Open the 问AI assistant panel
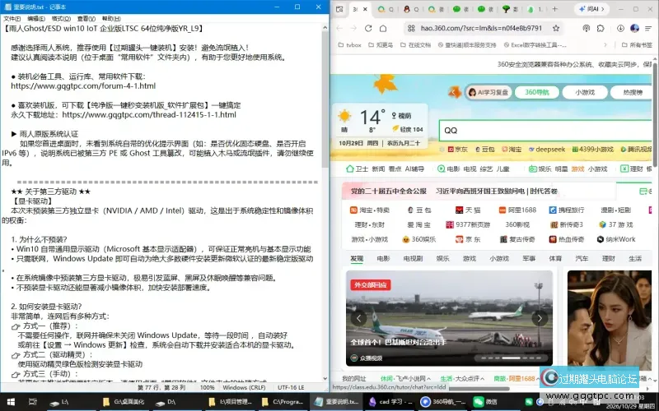Screen dimensions: 659x411 (x=591, y=9)
